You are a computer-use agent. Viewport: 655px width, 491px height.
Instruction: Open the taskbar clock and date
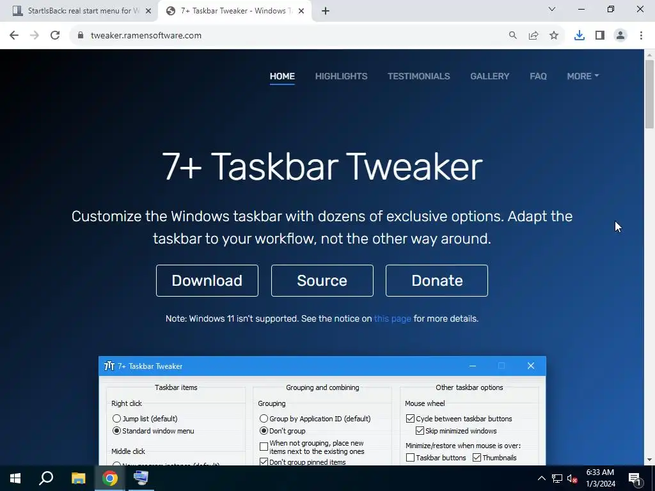[x=601, y=478]
